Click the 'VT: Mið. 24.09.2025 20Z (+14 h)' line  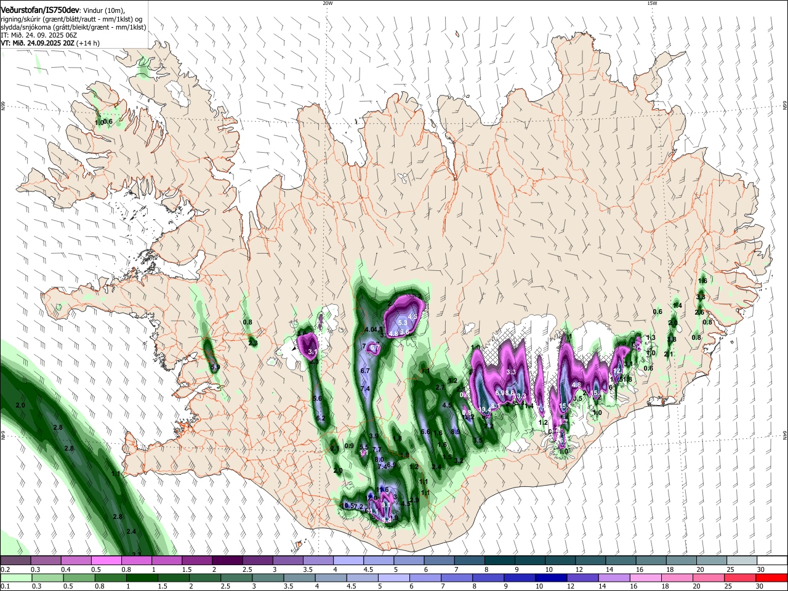pos(50,43)
